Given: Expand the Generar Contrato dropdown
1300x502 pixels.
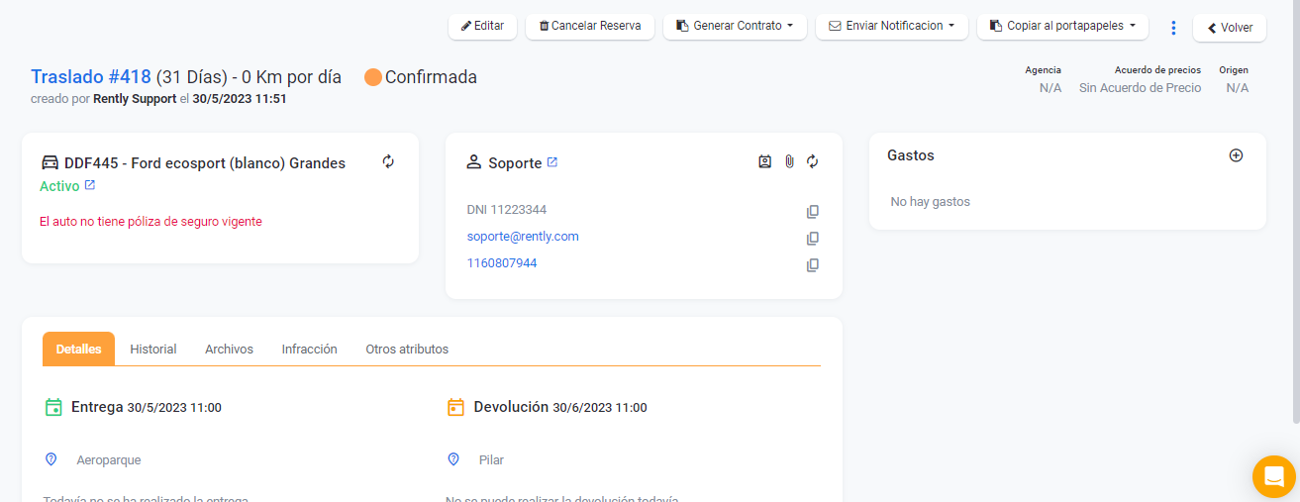Looking at the screenshot, I should (x=735, y=26).
